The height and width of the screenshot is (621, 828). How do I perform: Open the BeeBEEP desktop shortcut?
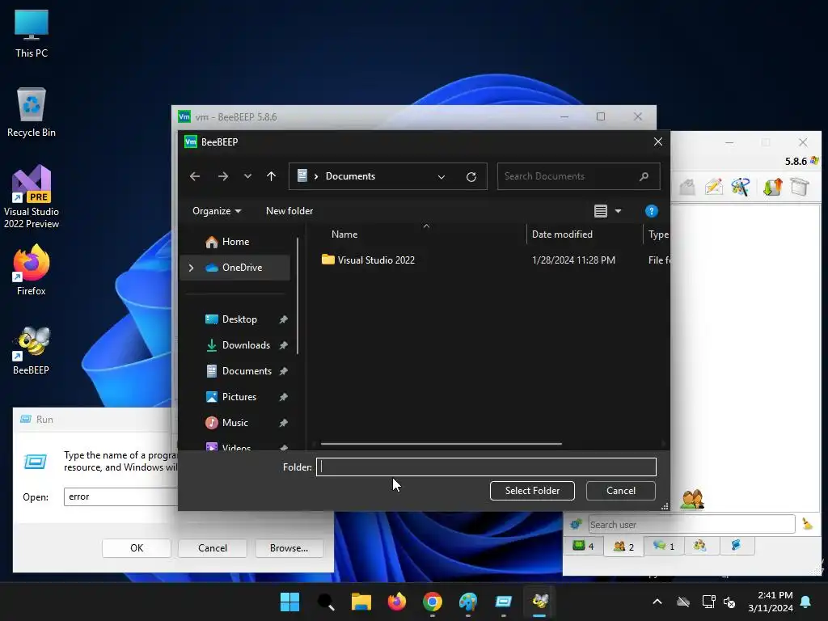32,351
